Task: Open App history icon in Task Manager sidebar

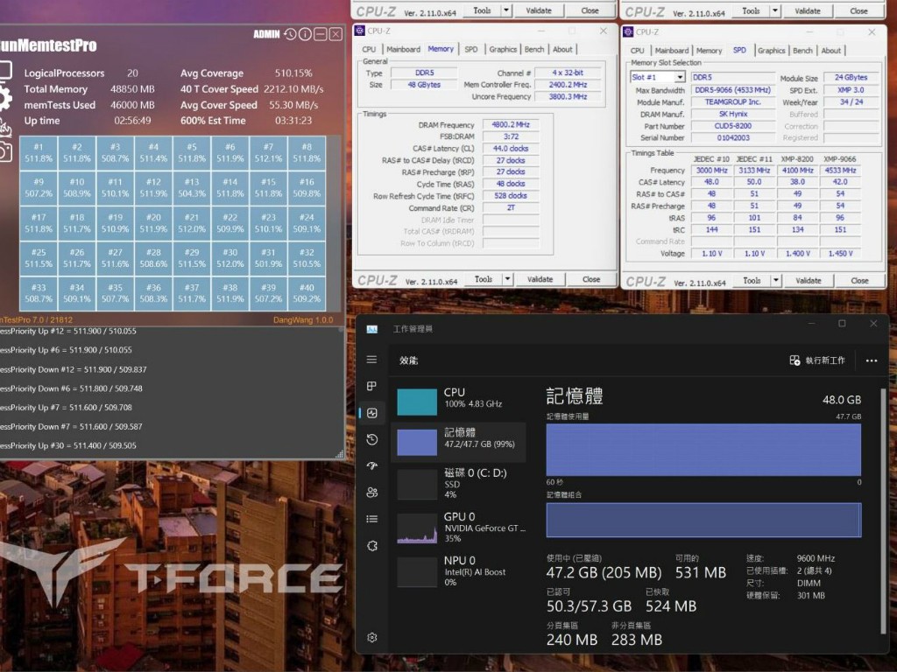Action: 372,439
